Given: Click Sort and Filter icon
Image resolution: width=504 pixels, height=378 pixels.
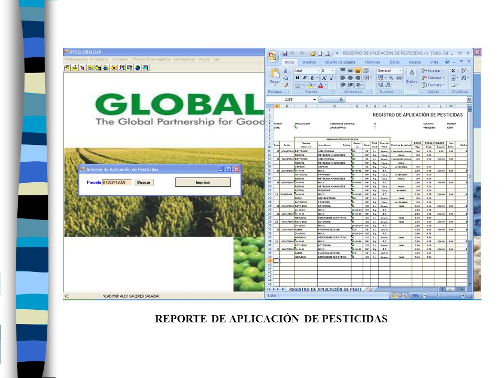Looking at the screenshot, I should (x=464, y=71).
